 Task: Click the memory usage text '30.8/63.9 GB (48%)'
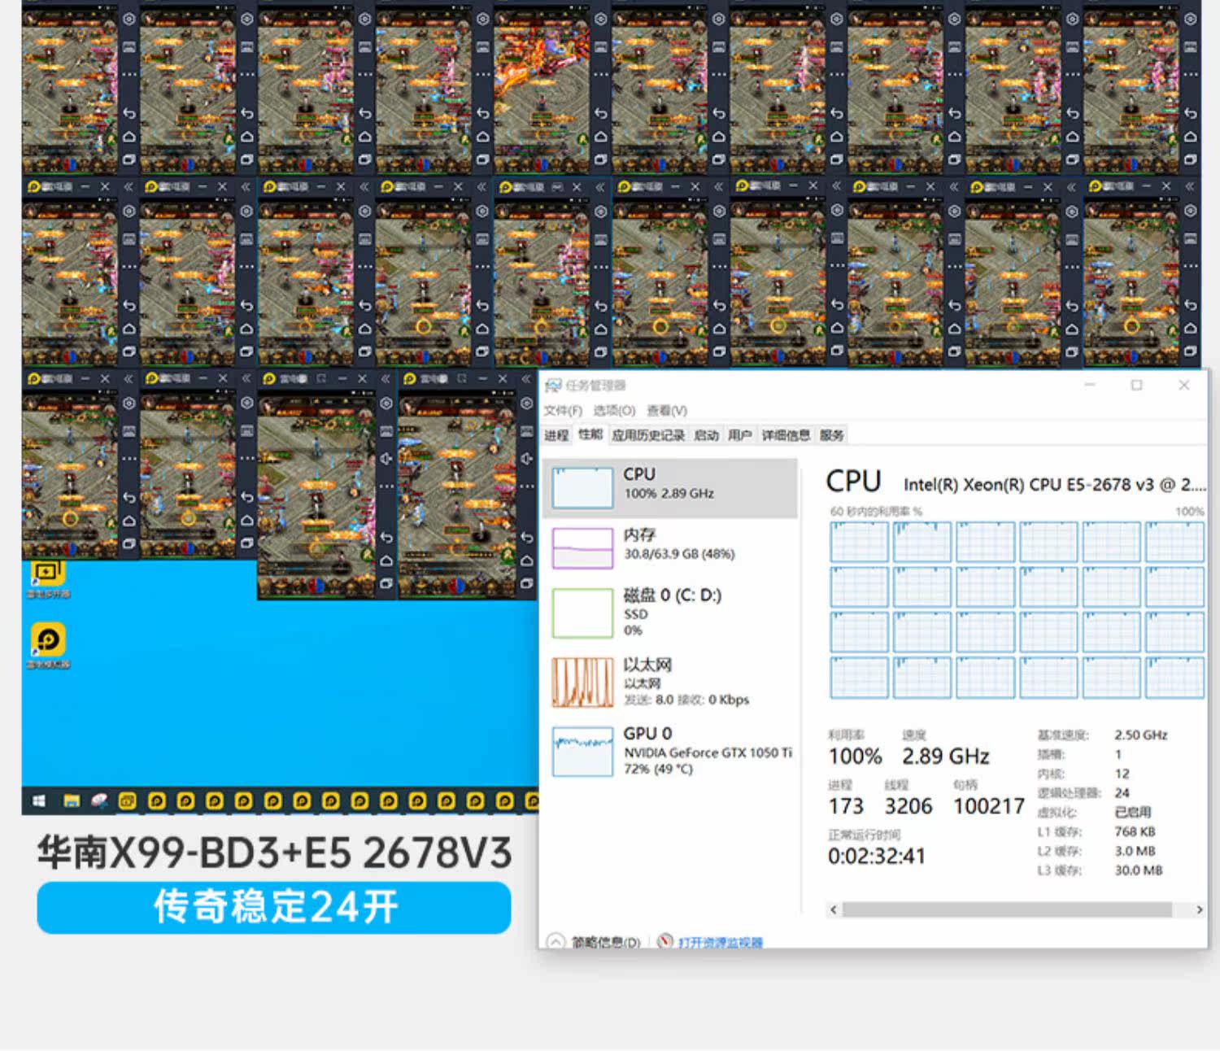pos(679,554)
